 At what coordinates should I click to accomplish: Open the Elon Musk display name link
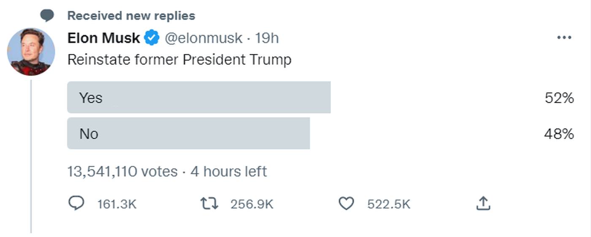coord(103,38)
